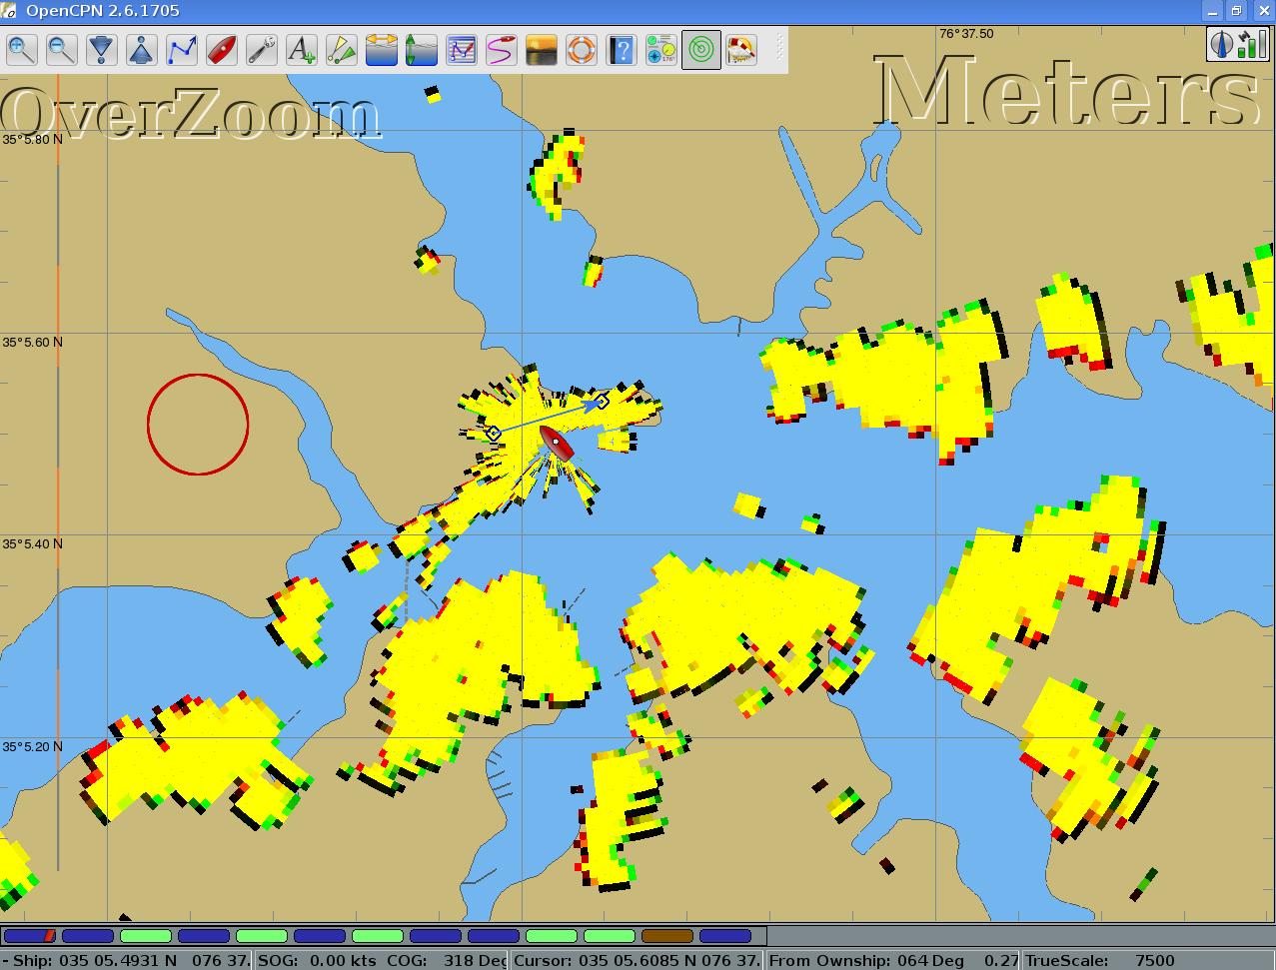Select the left route waypoint diamond
Image resolution: width=1276 pixels, height=970 pixels.
494,433
